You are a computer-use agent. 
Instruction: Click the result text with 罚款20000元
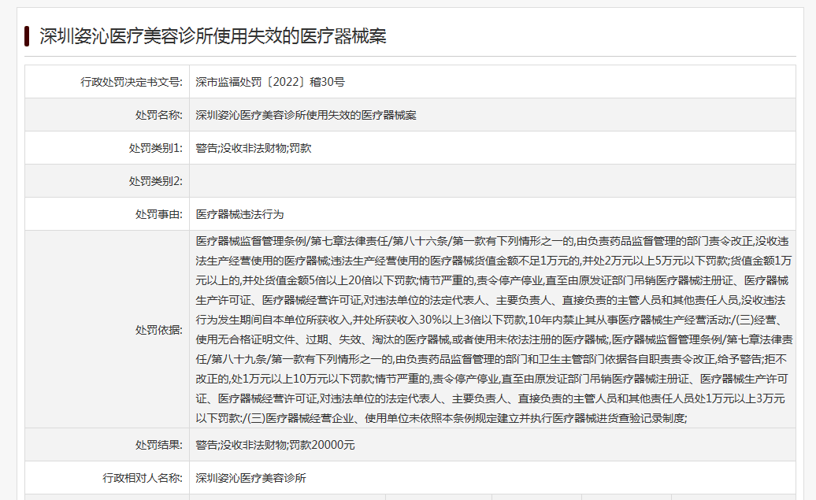276,445
